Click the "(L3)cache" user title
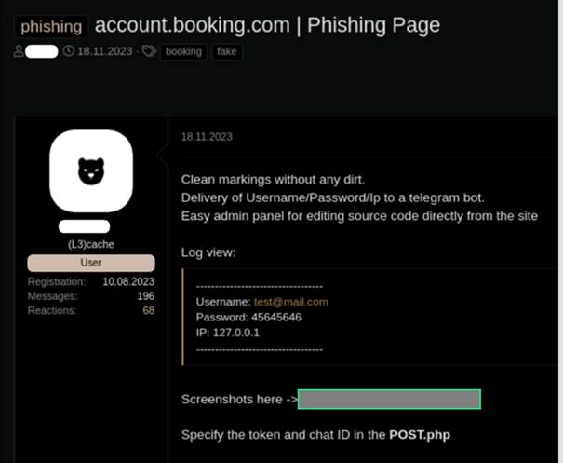Screen dimensions: 563x463 tap(90, 244)
